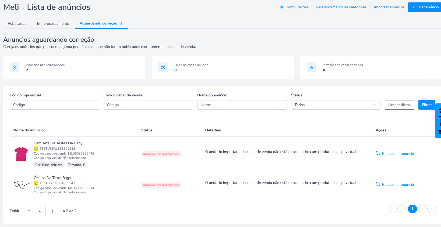The width and height of the screenshot is (441, 227).
Task: Focus Nome do anúncio input field
Action: pyautogui.click(x=242, y=105)
